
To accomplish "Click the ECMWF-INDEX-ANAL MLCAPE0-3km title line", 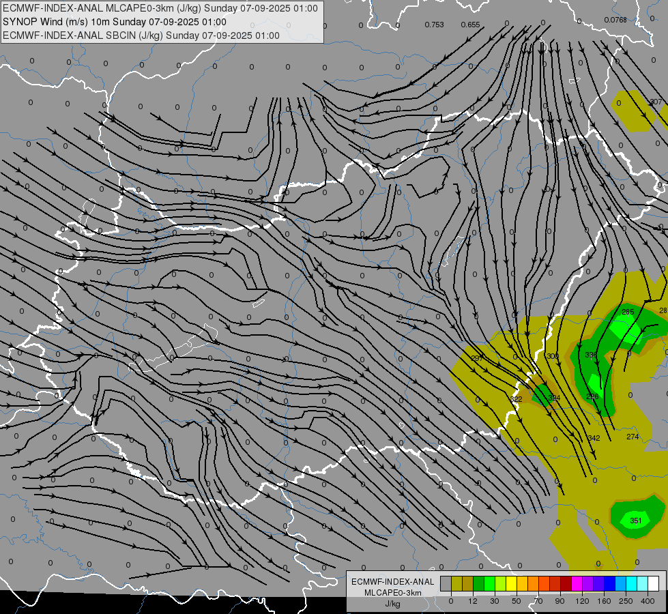I will pyautogui.click(x=160, y=8).
